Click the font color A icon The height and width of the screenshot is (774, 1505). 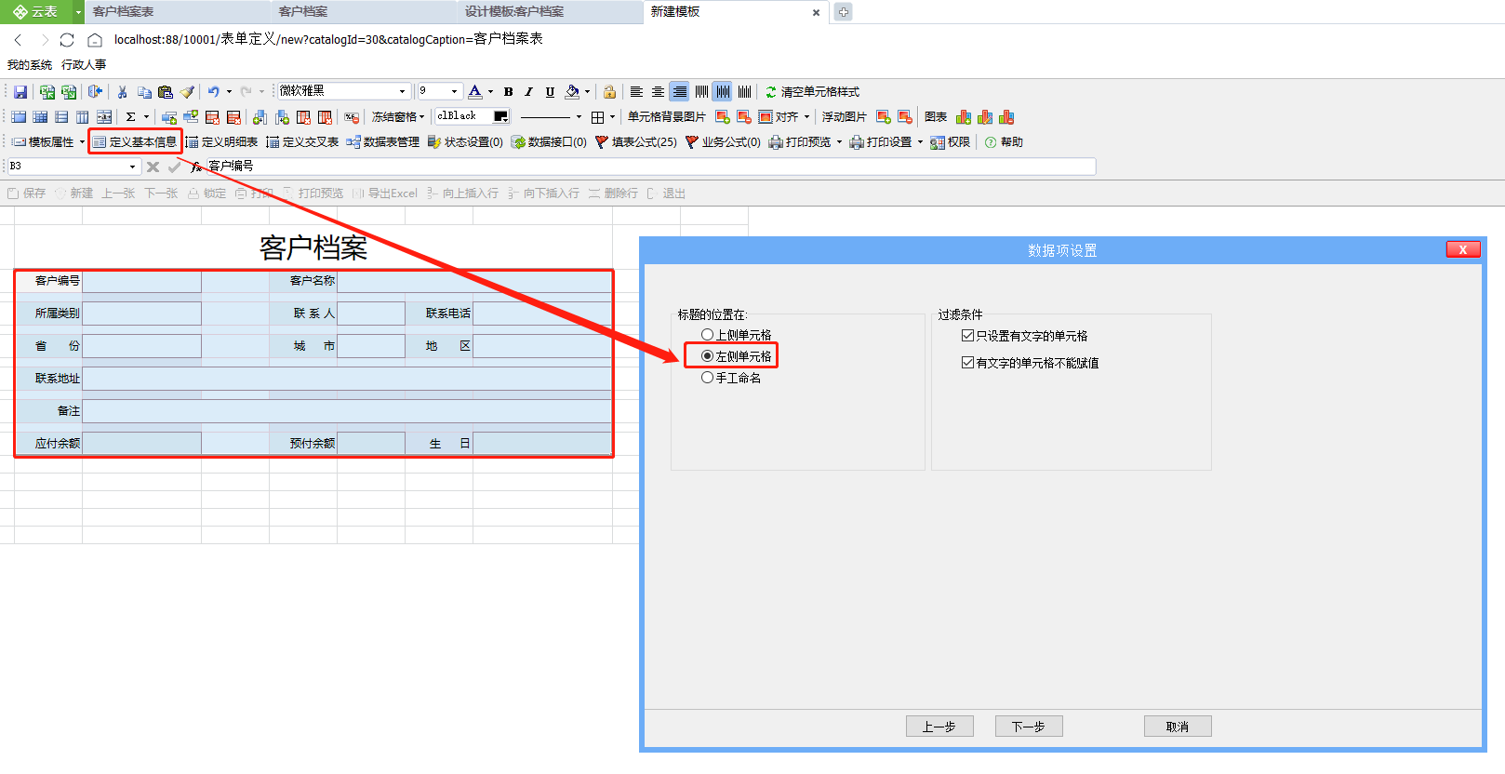point(475,91)
